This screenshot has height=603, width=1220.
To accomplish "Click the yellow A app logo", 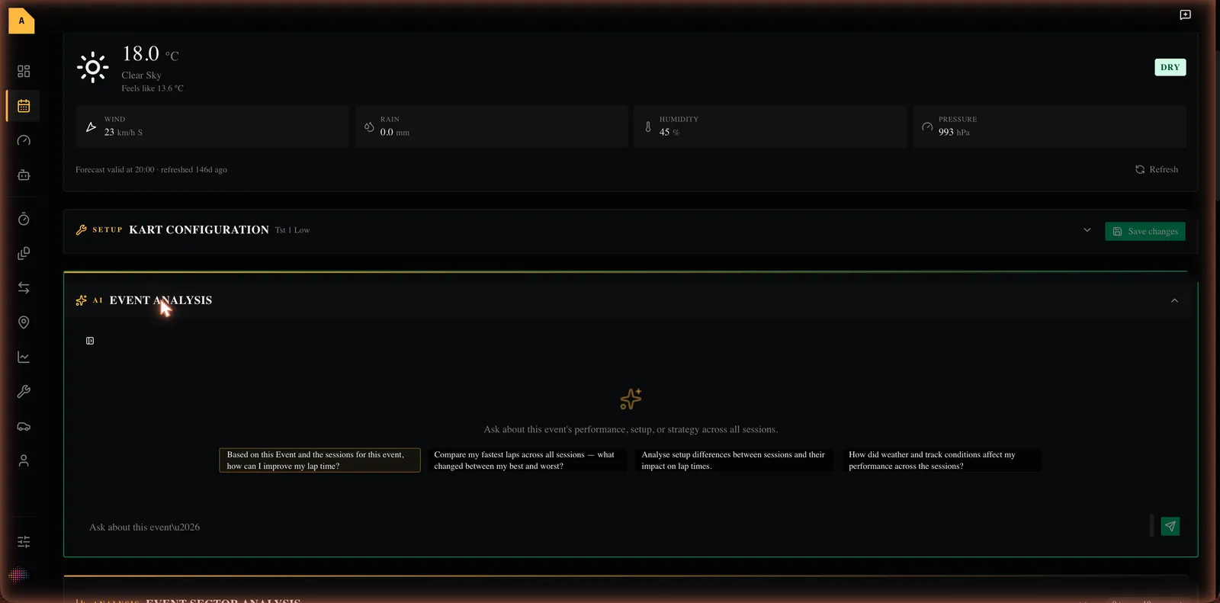I will [x=21, y=21].
